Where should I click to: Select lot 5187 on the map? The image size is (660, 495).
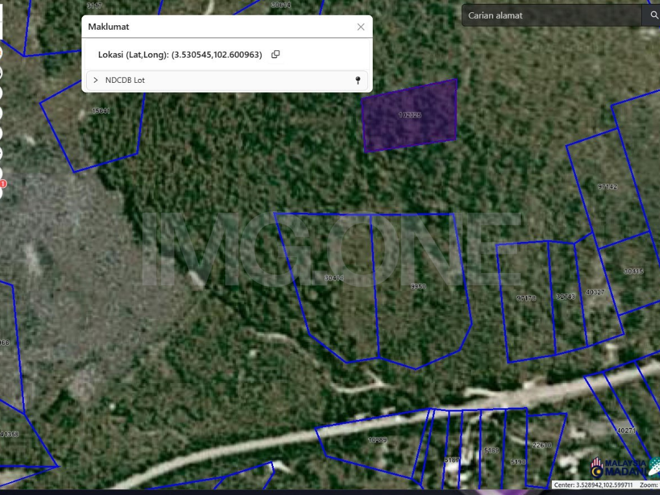click(x=452, y=460)
